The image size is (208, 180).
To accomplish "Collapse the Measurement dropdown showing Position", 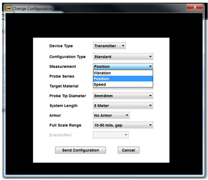I will coord(123,66).
